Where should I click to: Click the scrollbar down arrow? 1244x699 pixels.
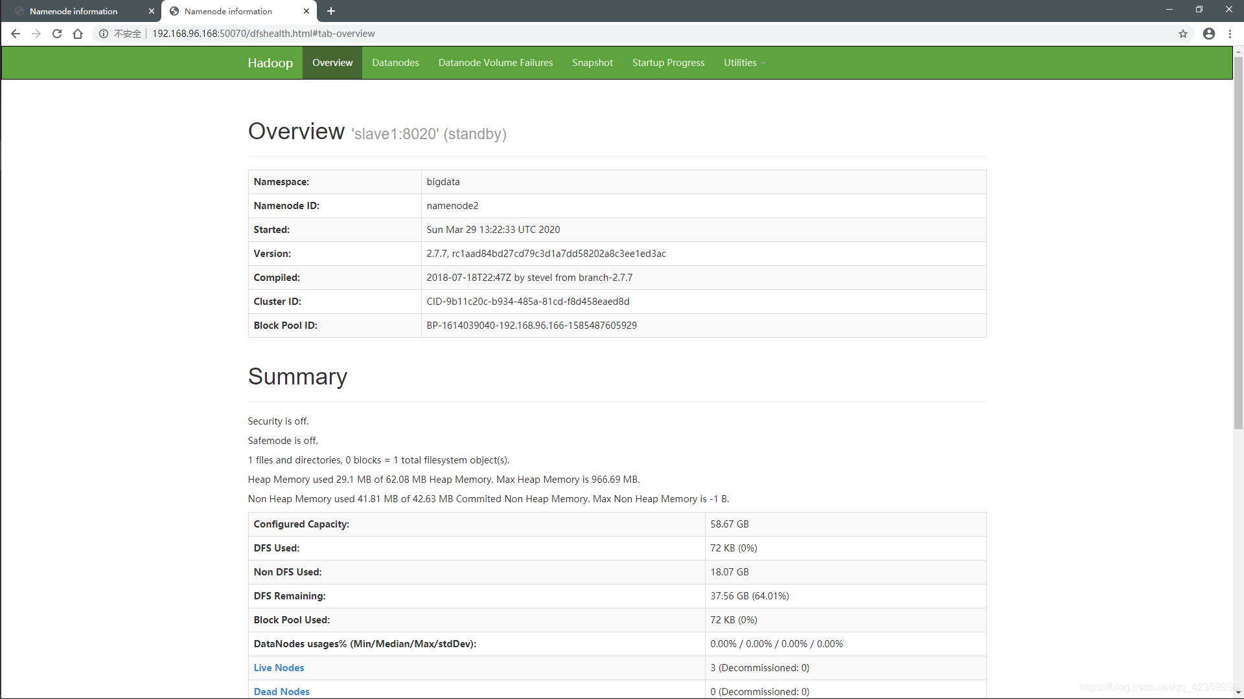(1238, 693)
